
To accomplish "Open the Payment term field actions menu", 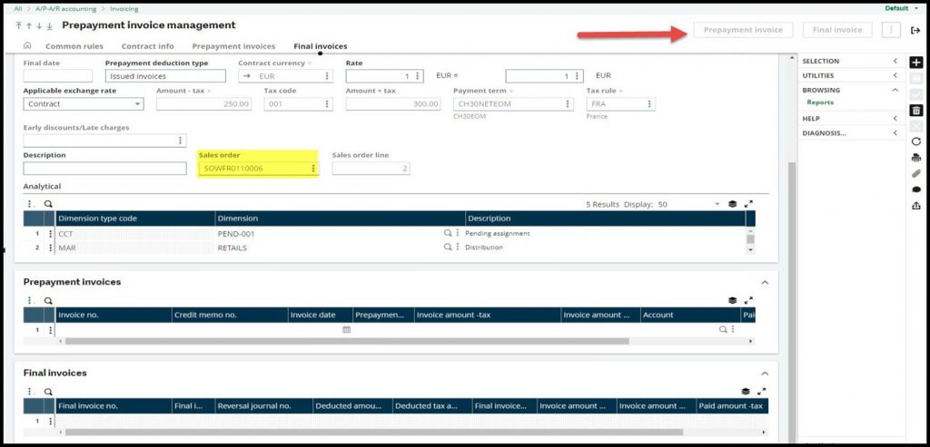I will (568, 103).
